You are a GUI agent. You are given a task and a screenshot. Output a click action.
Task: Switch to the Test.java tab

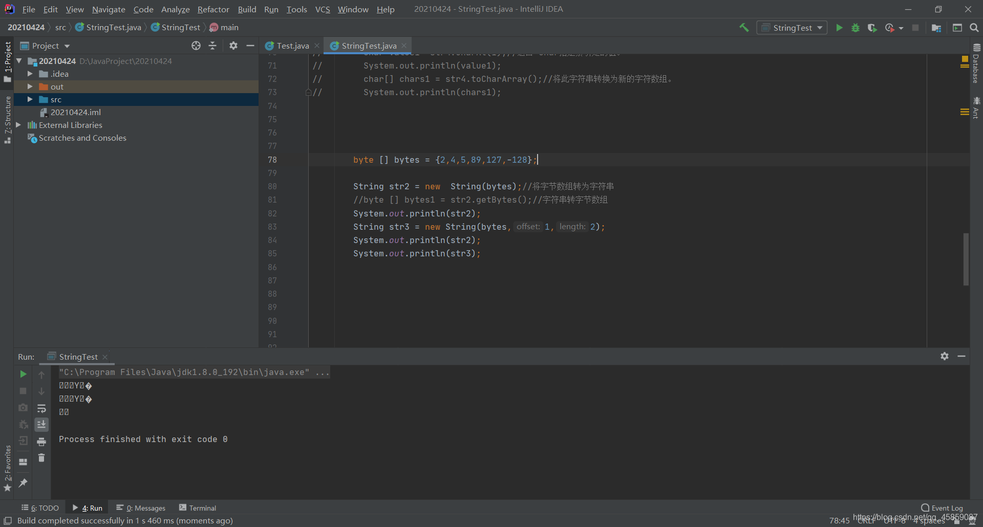(292, 46)
